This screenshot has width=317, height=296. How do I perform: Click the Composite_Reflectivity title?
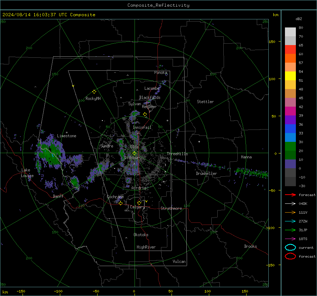(x=158, y=5)
